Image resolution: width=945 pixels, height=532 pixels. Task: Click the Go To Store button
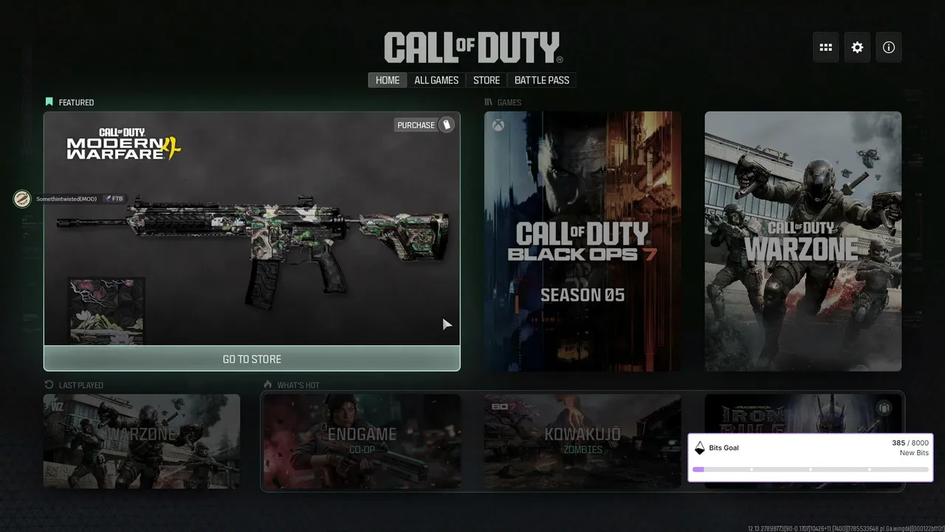[252, 359]
